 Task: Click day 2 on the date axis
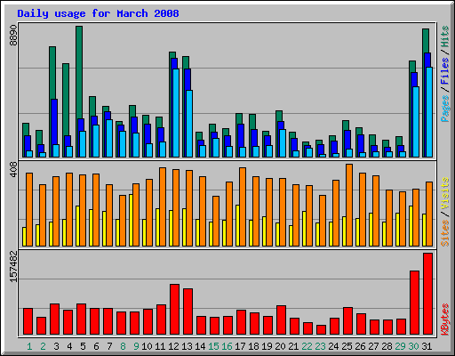point(43,346)
